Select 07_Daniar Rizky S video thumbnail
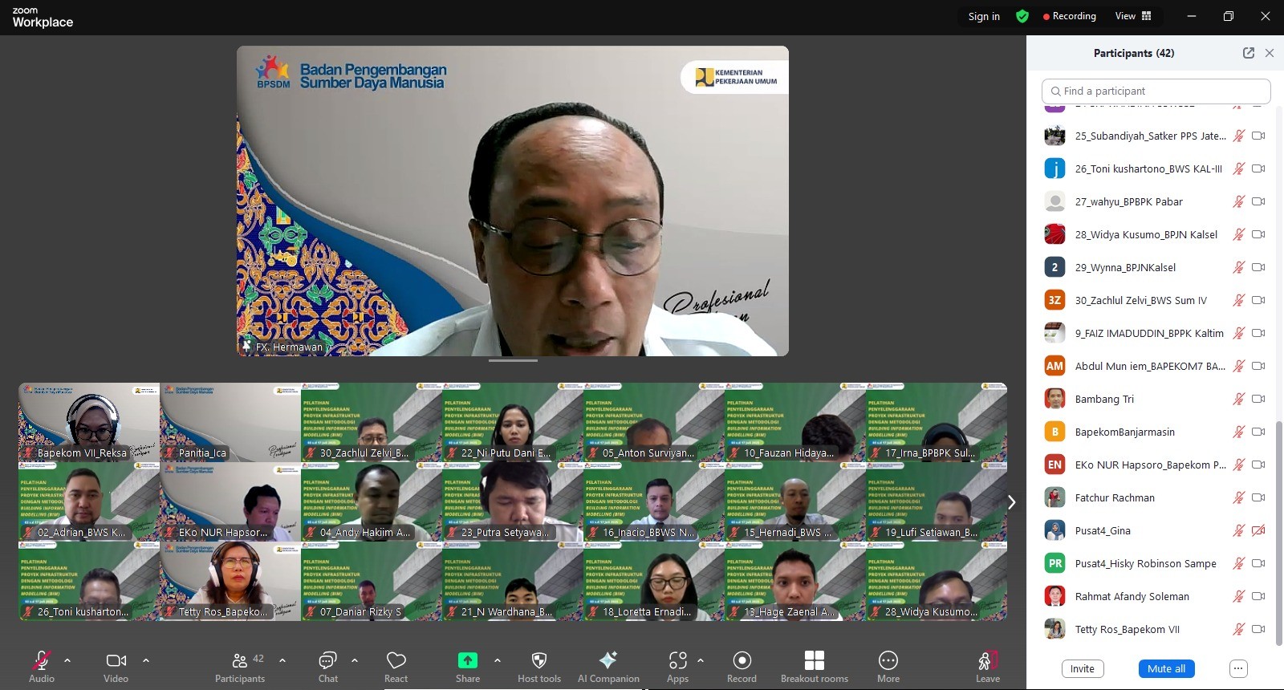This screenshot has height=690, width=1284. [x=372, y=581]
